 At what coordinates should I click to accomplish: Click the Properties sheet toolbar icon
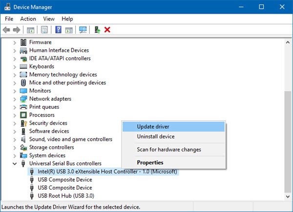tap(44, 30)
